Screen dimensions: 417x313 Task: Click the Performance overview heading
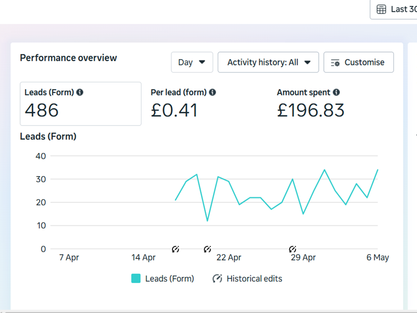pos(68,58)
